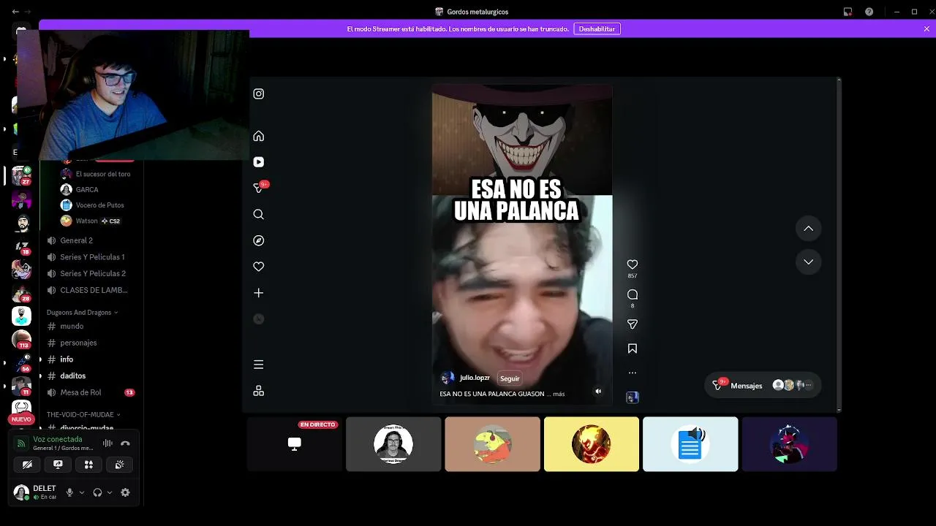Image resolution: width=936 pixels, height=526 pixels.
Task: Share the reel via paper plane icon
Action: click(x=633, y=324)
